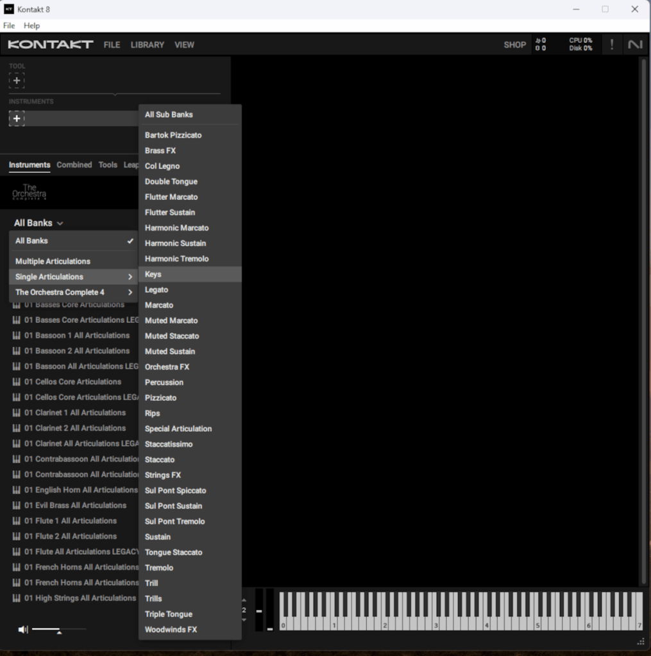Select Legato sub bank

[190, 290]
